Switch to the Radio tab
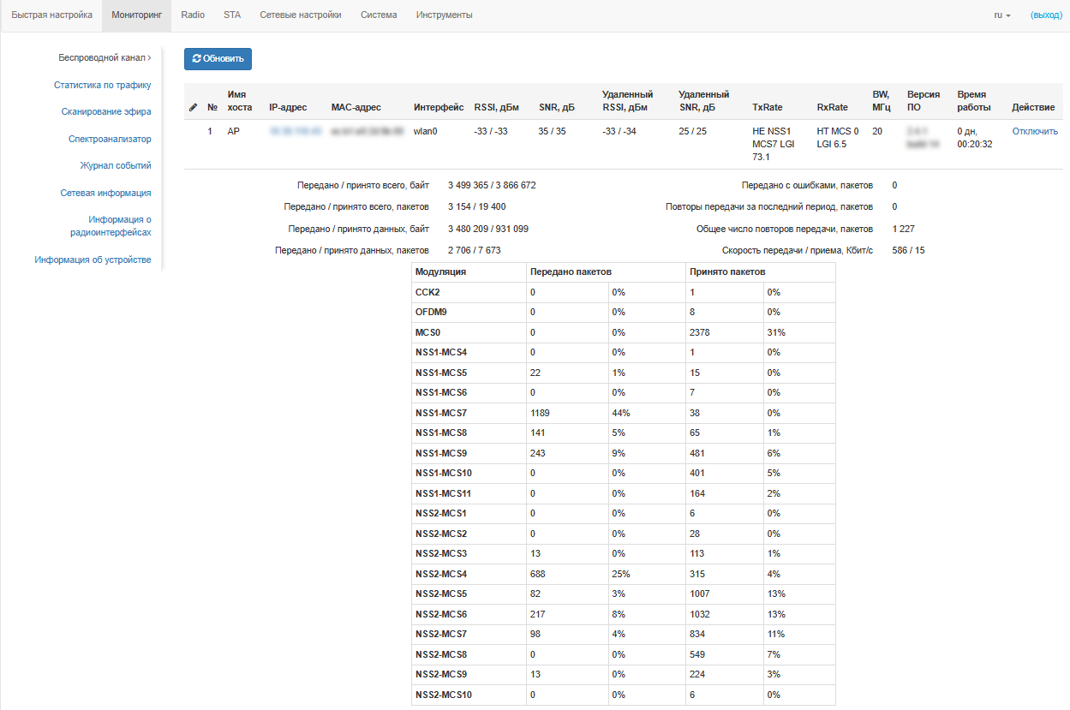The image size is (1070, 710). point(193,15)
